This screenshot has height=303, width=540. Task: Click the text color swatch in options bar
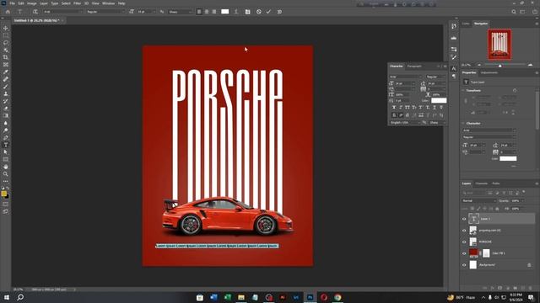(x=225, y=12)
